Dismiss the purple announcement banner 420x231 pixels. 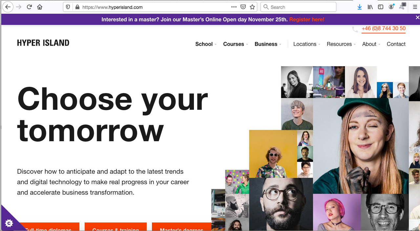tap(417, 17)
